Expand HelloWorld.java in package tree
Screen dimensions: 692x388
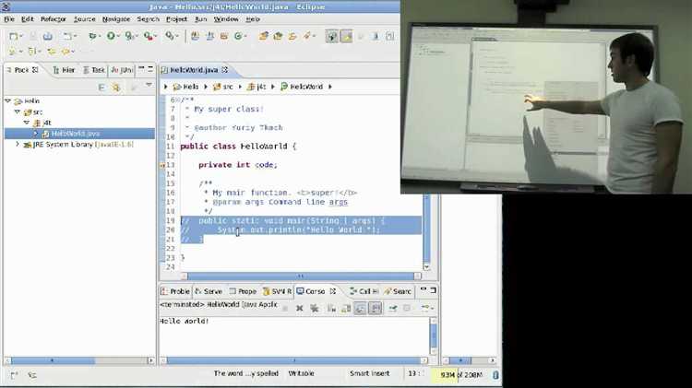pyautogui.click(x=36, y=133)
